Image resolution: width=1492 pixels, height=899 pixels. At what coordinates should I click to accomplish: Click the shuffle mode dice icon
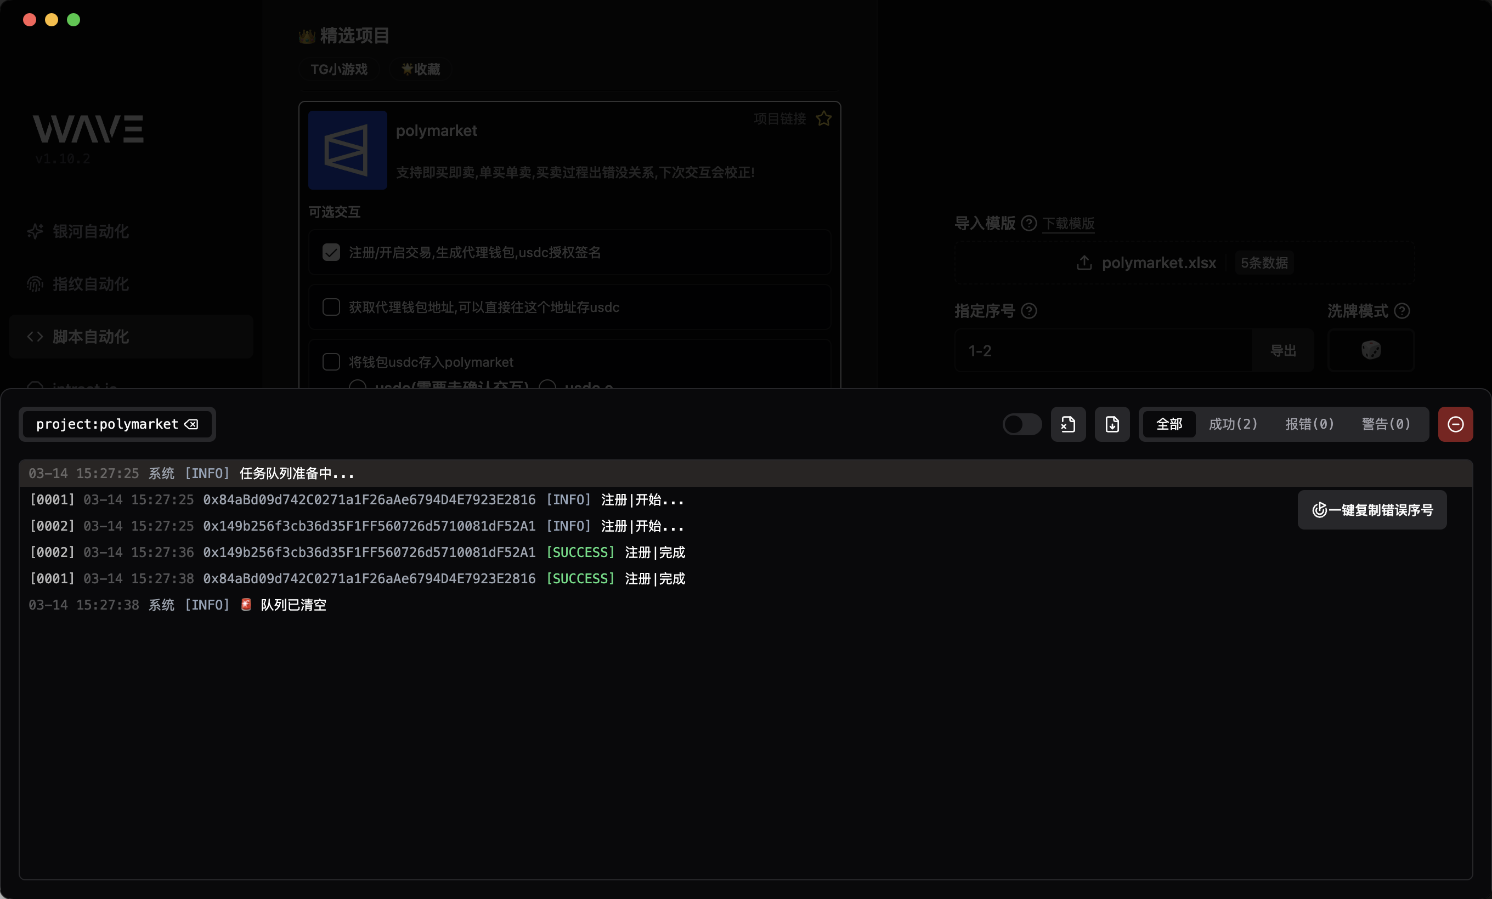point(1371,350)
